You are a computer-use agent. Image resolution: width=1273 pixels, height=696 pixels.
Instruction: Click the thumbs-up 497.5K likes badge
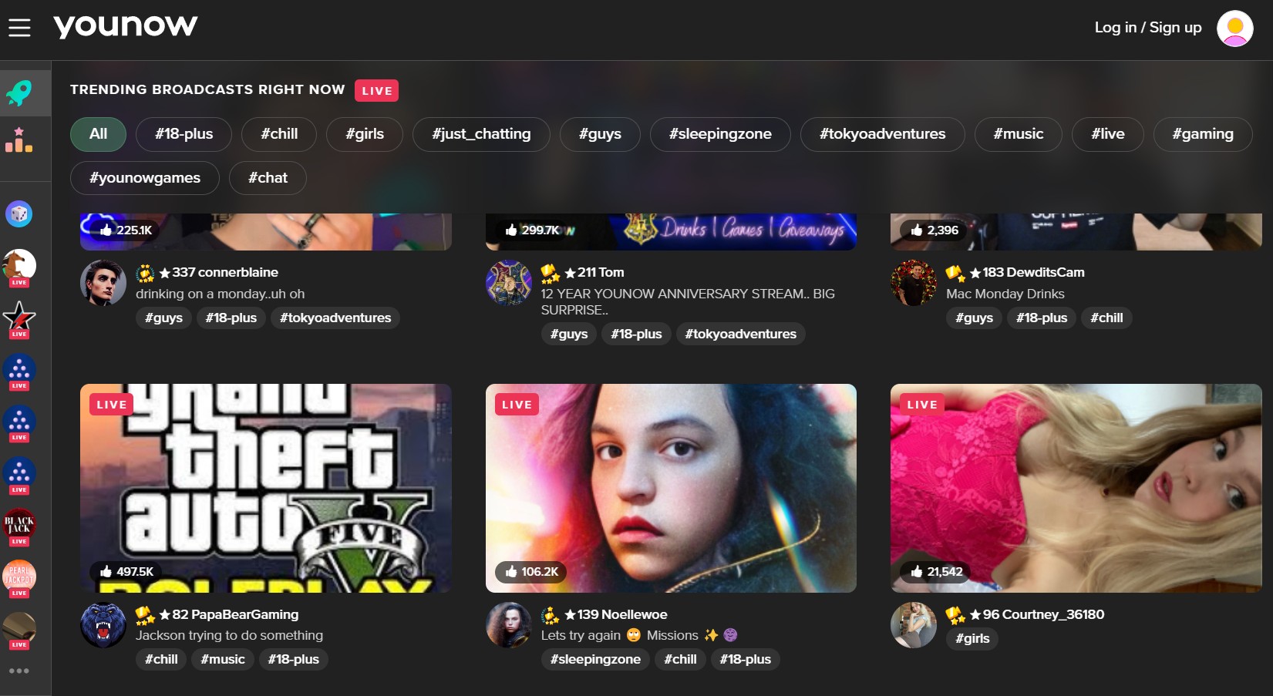tap(126, 571)
